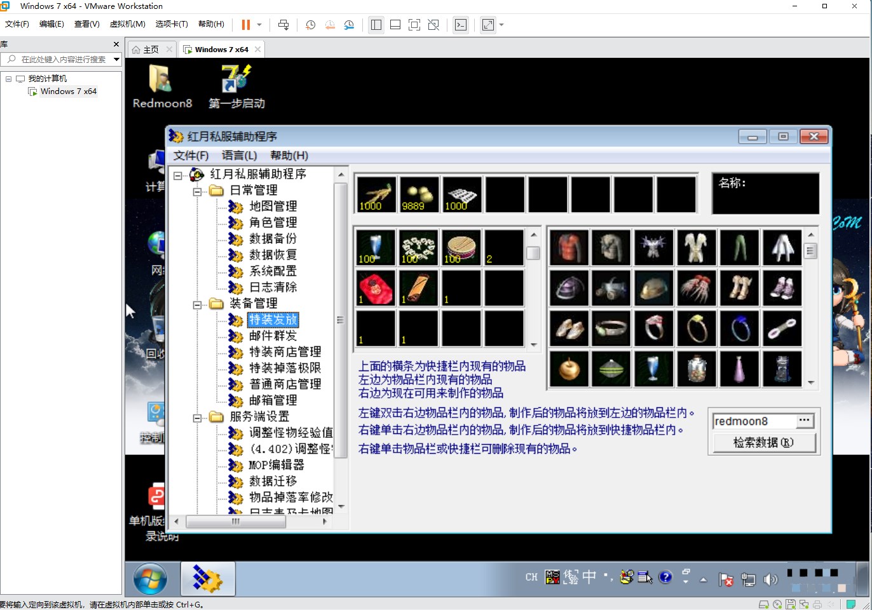Pick the spiked silver armor in craft list
This screenshot has width=872, height=610.
click(x=654, y=247)
